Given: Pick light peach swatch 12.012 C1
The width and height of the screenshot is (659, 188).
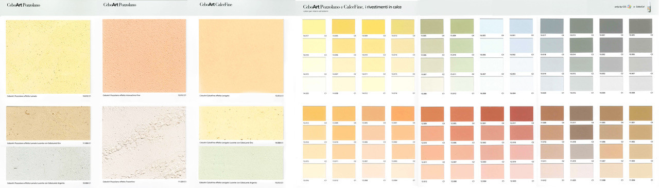Looking at the screenshot, I should [432, 172].
